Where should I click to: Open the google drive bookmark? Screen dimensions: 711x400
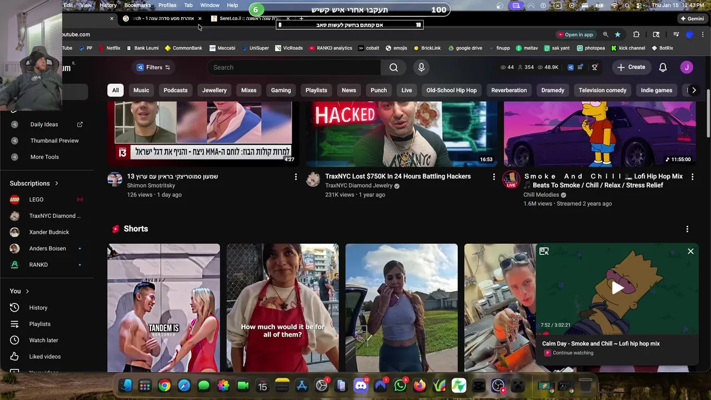465,48
